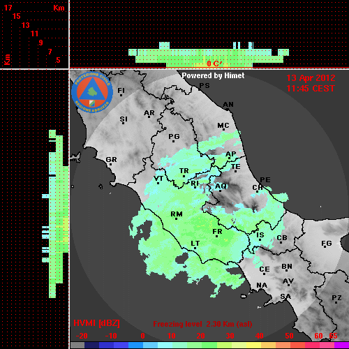Select the AP city label
349x349 pixels.
click(x=231, y=154)
